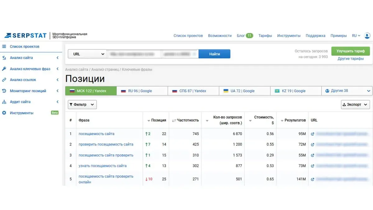Click the red ↓10 position change

pos(149,179)
